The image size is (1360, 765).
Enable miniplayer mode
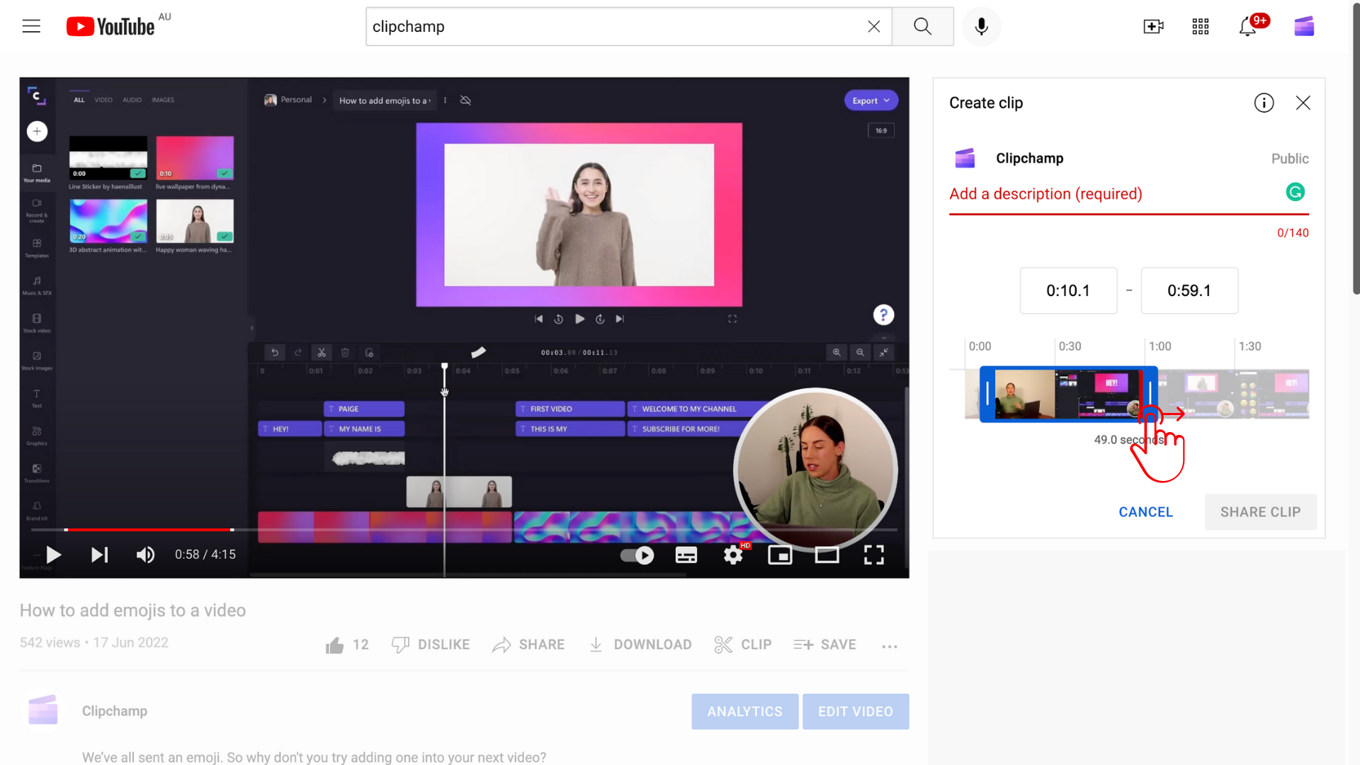click(x=780, y=555)
